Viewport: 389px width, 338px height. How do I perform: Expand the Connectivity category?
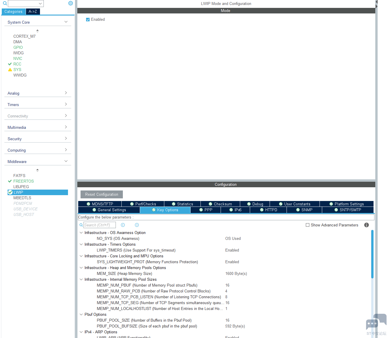pos(66,116)
